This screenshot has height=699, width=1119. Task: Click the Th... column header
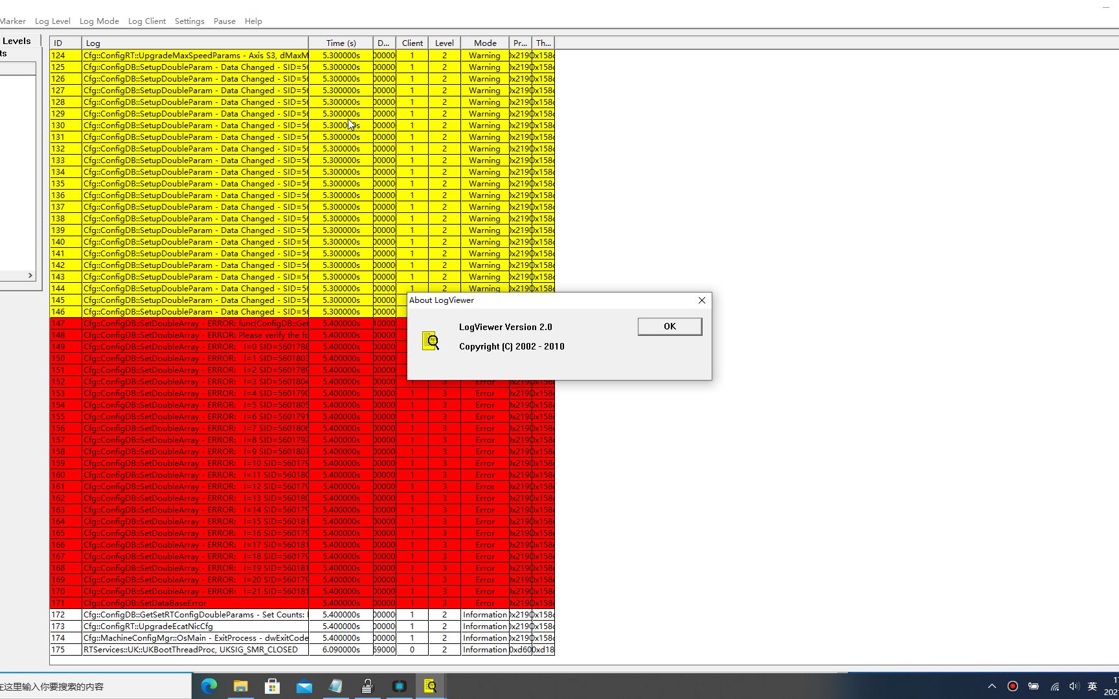(543, 43)
